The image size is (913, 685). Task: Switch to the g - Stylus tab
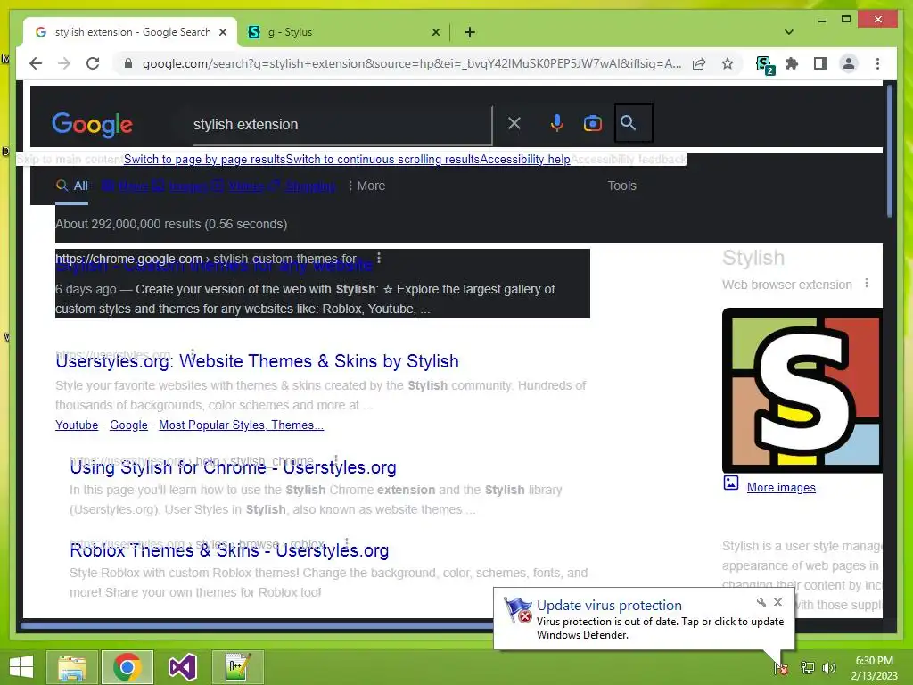click(343, 32)
